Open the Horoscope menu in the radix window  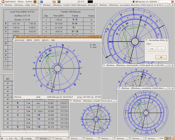tap(20, 40)
